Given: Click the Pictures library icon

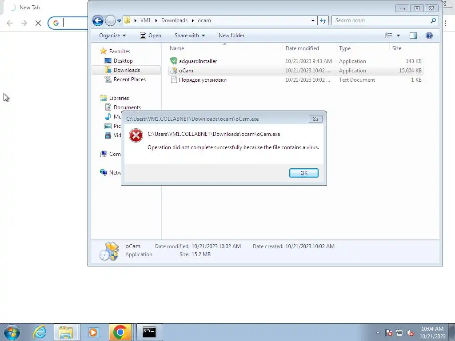Looking at the screenshot, I should tap(108, 126).
